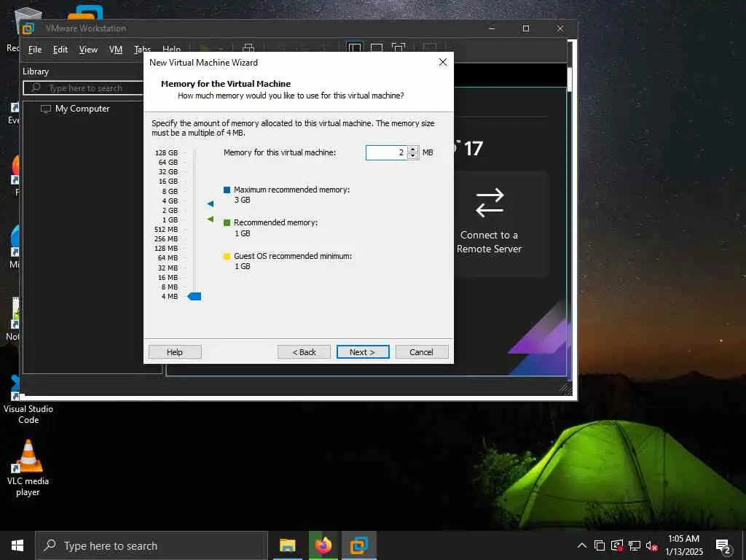Close the New Virtual Machine Wizard dialog
Image resolution: width=746 pixels, height=560 pixels.
(x=442, y=63)
